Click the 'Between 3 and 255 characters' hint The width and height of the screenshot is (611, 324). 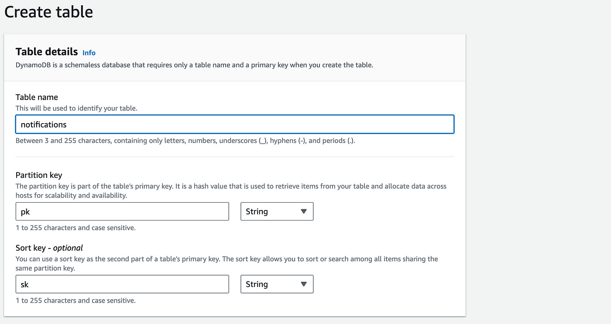(x=185, y=141)
